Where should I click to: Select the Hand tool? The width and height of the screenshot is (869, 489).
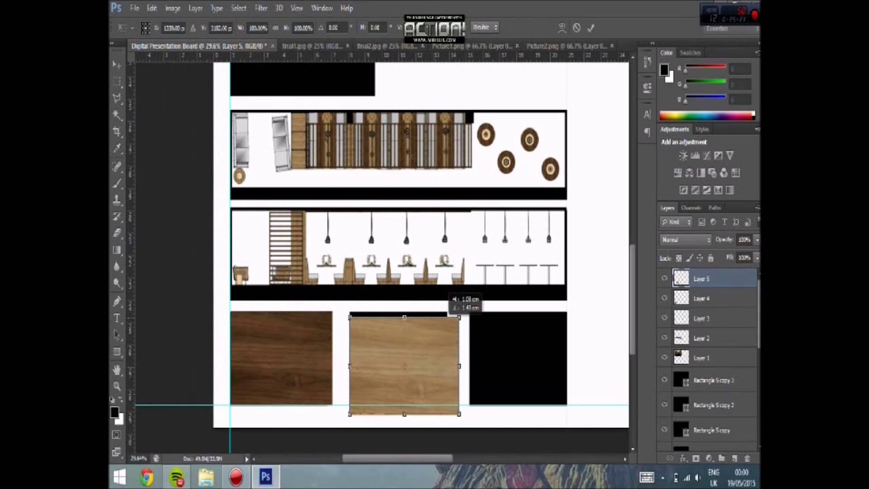click(x=117, y=370)
